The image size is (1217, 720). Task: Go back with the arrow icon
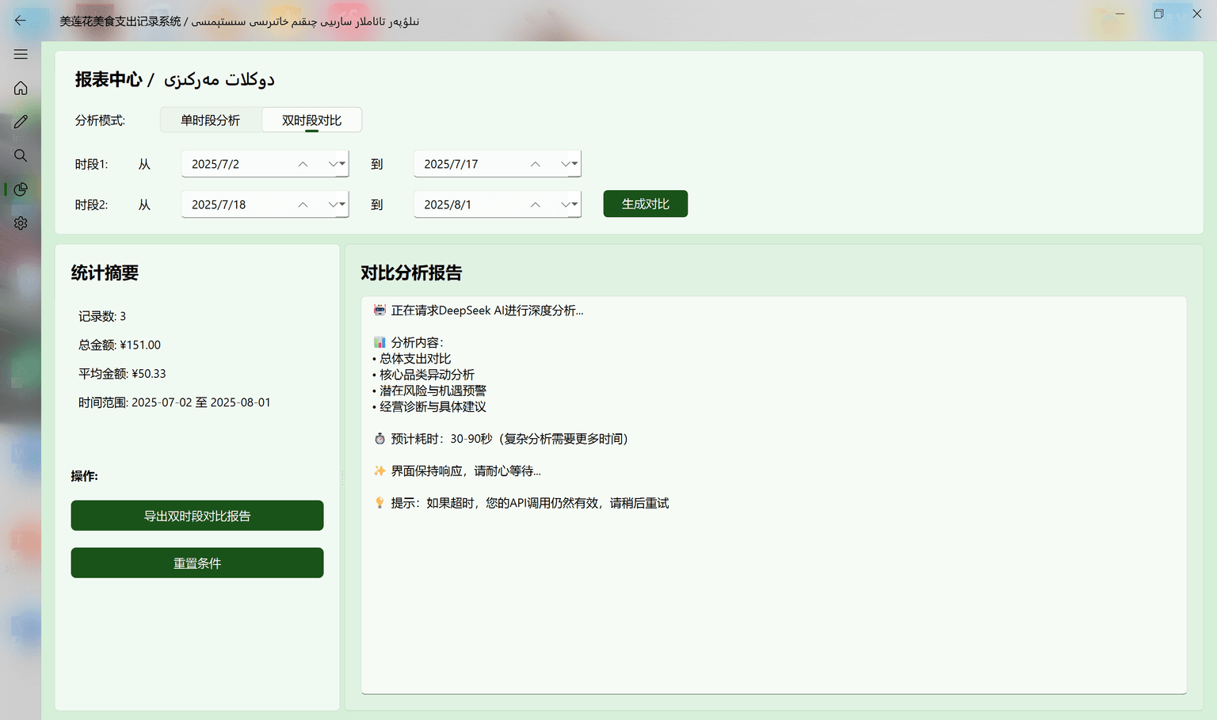[x=21, y=21]
